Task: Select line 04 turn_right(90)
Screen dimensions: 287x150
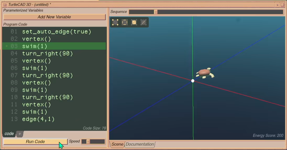Action: pos(54,54)
